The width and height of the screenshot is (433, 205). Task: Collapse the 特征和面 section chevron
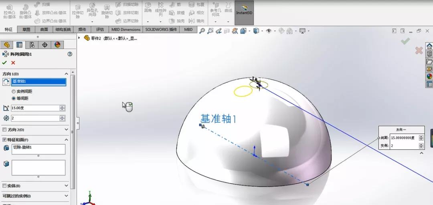point(66,140)
